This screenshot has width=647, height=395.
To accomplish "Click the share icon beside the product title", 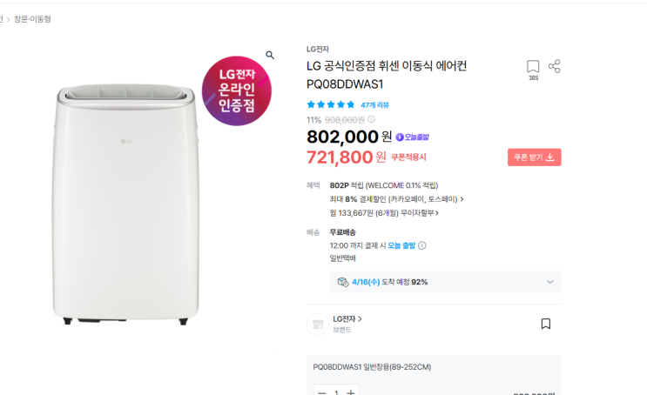I will [555, 67].
